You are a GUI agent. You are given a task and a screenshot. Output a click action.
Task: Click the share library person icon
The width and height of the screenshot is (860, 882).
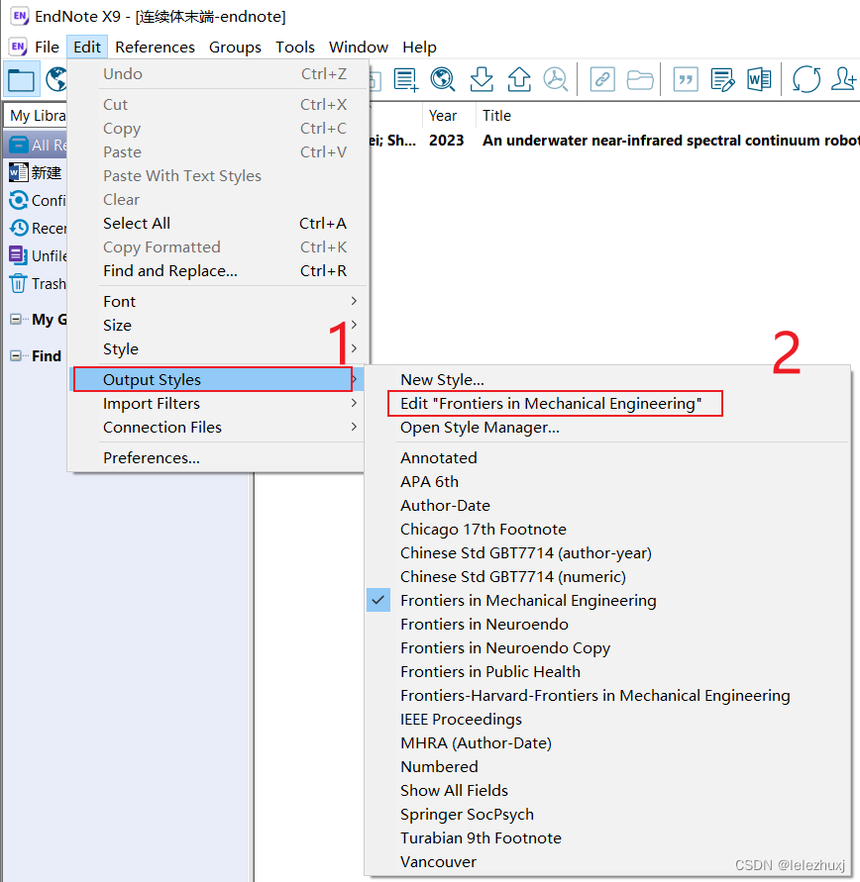pos(844,79)
